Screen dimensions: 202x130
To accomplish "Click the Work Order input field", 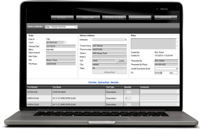I will click(61, 56).
